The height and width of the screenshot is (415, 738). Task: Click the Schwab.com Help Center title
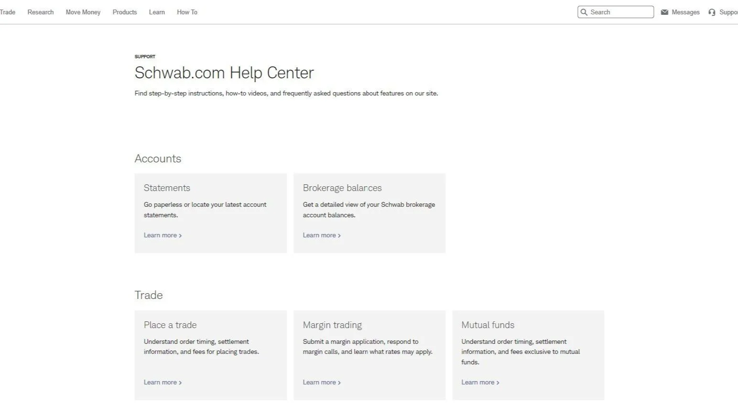[x=224, y=73]
